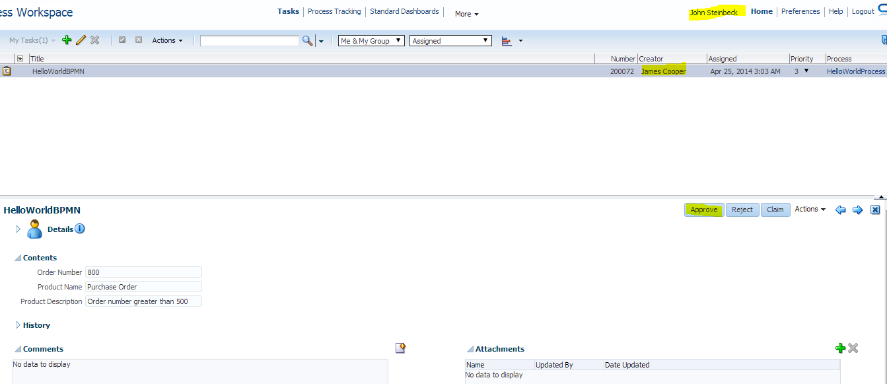Click the Creator column header
The height and width of the screenshot is (384, 887).
tap(672, 59)
